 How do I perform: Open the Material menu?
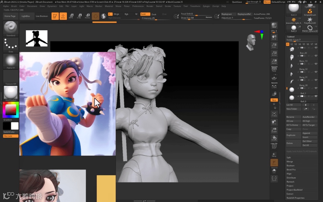point(109,6)
